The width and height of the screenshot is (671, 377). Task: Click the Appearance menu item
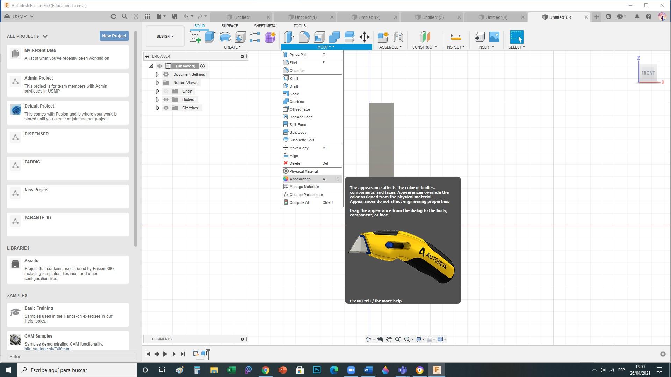pyautogui.click(x=300, y=179)
